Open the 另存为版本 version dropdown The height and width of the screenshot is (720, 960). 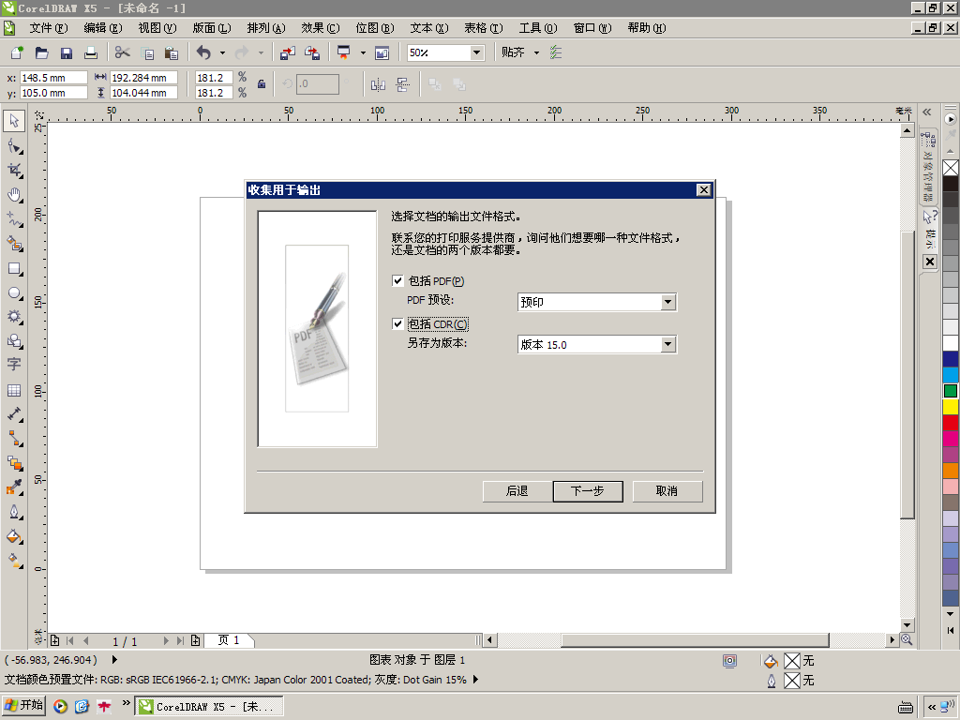pyautogui.click(x=667, y=345)
